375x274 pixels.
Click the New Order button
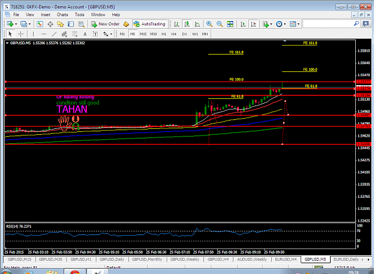[x=105, y=24]
